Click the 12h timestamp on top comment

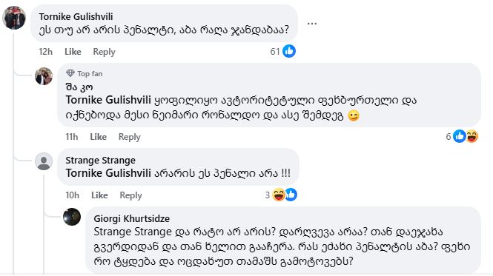[45, 52]
